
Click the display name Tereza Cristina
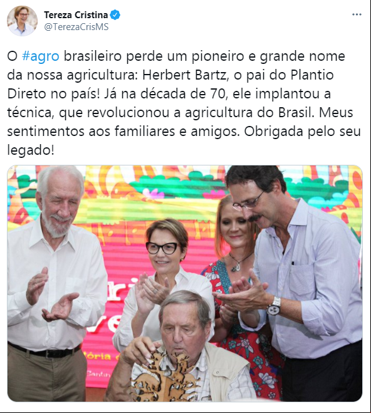click(76, 15)
